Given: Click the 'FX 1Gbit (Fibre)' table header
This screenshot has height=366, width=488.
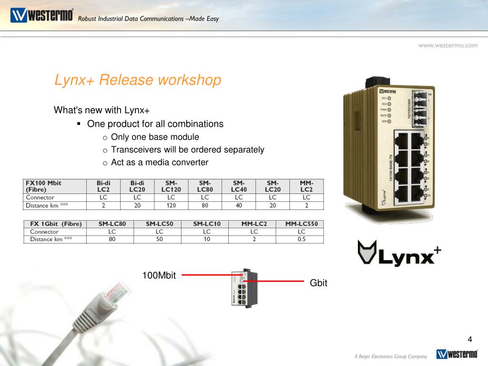Looking at the screenshot, I should click(x=56, y=224).
